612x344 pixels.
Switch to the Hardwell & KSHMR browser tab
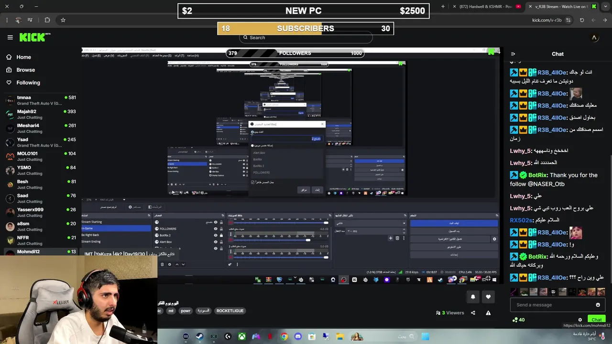(x=487, y=6)
